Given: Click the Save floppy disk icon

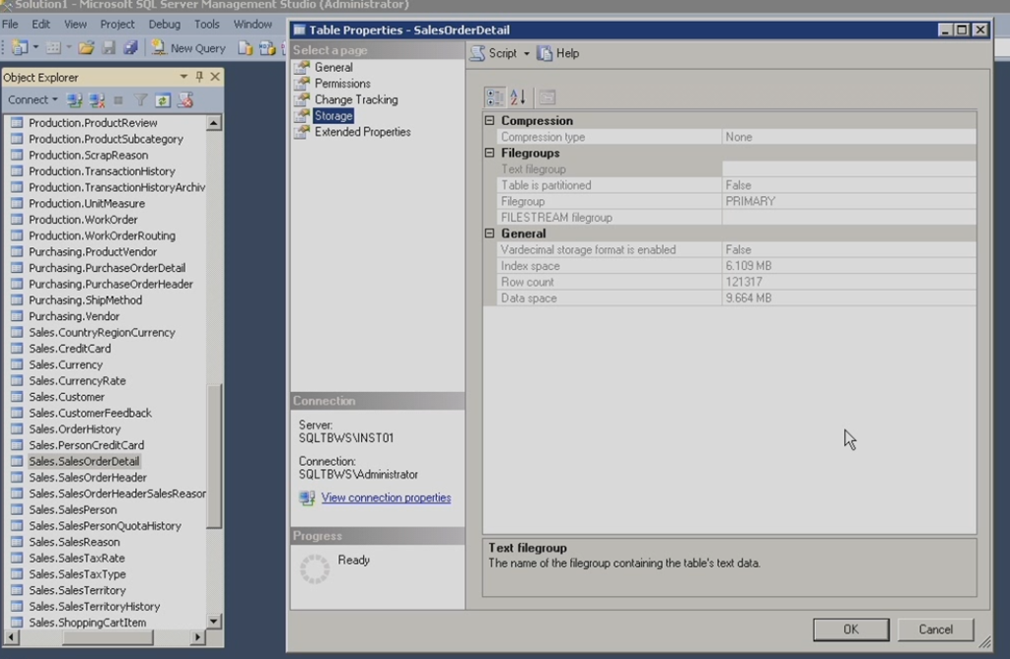Looking at the screenshot, I should [x=108, y=47].
